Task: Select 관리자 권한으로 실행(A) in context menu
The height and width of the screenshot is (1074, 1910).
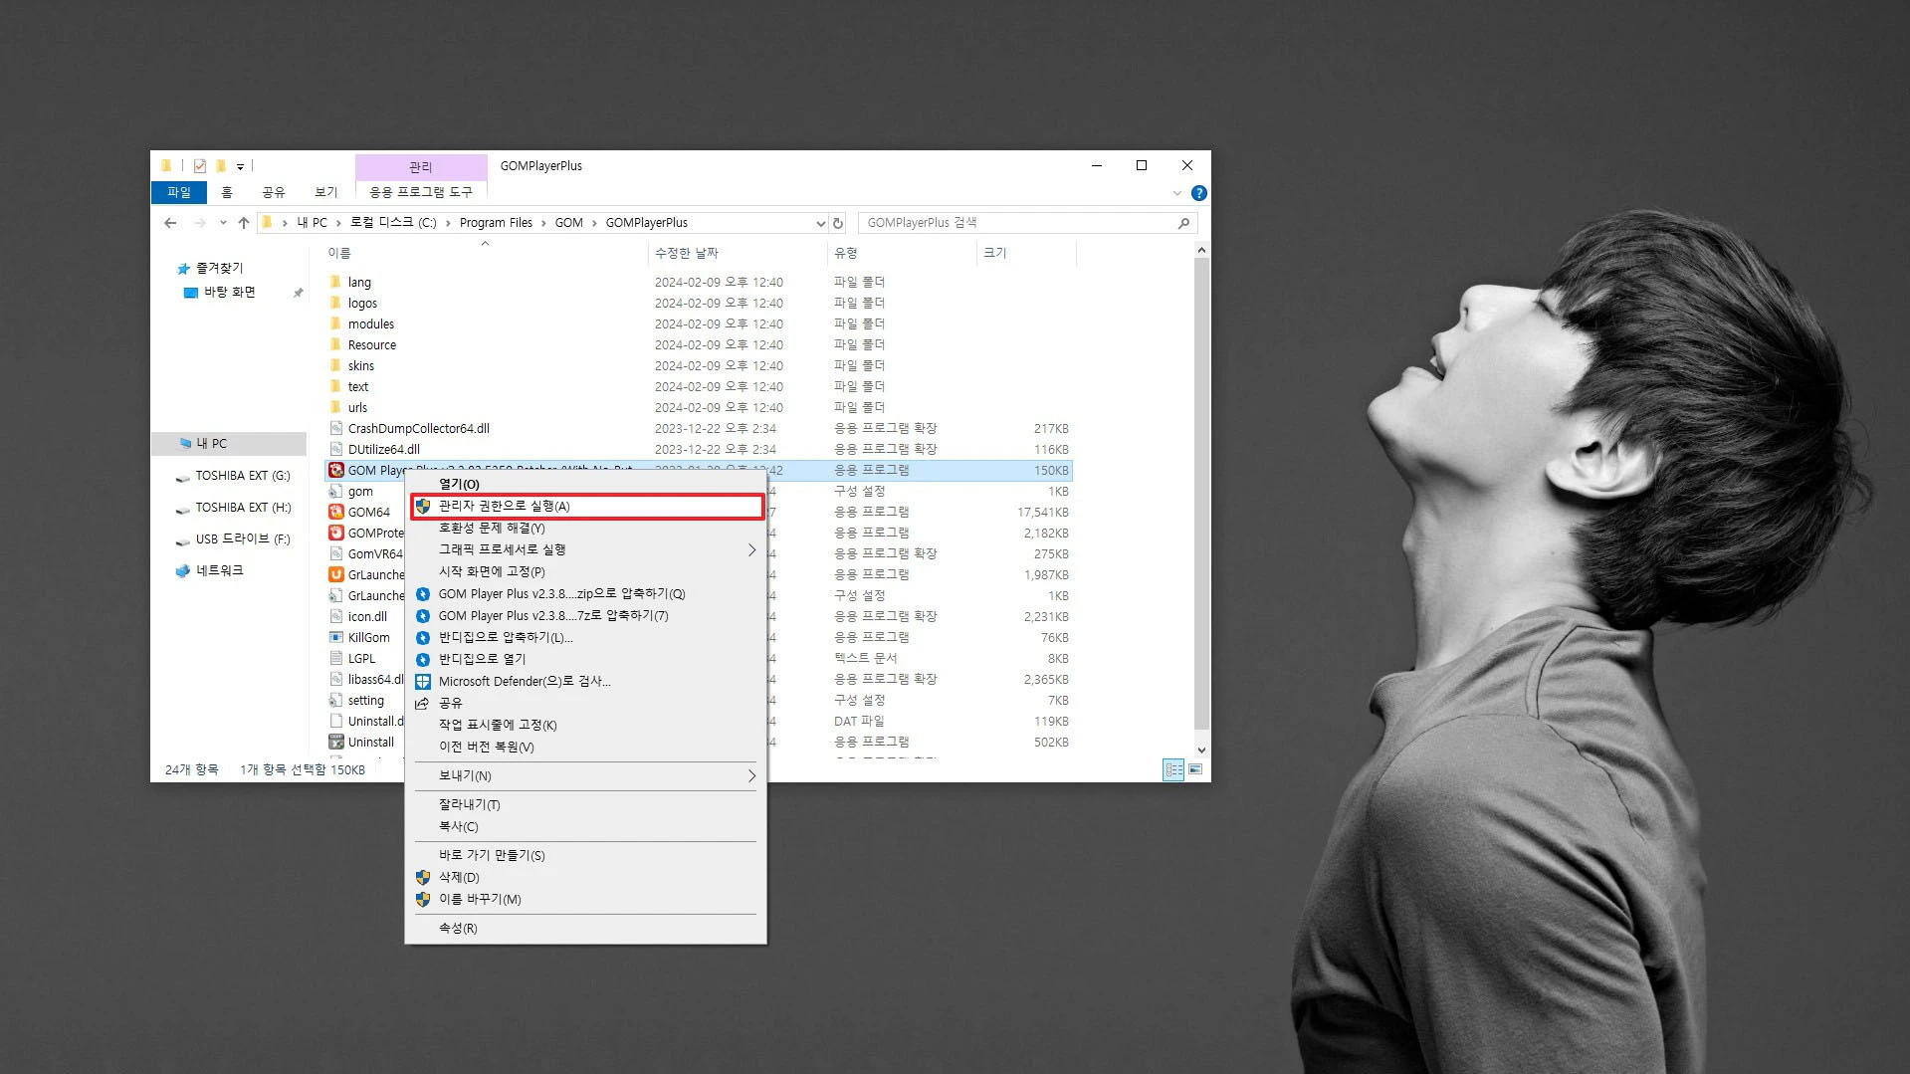Action: tap(586, 506)
